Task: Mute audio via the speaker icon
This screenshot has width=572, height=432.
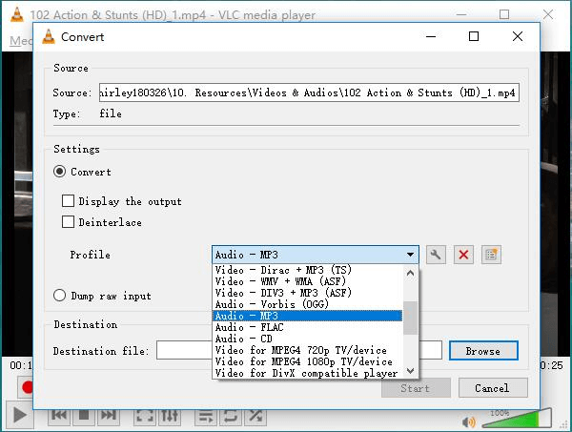Action: click(469, 422)
